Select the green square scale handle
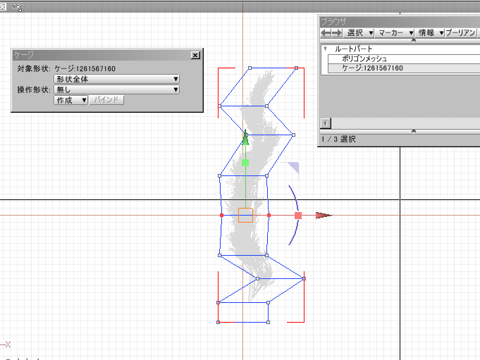 coord(245,163)
